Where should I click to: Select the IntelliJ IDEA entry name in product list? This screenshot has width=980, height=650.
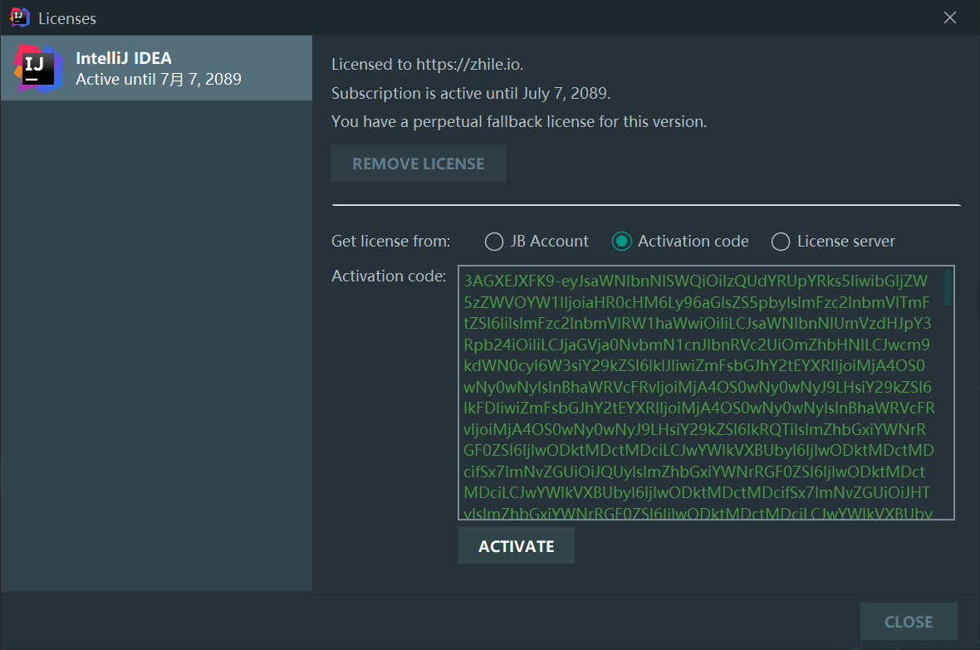click(x=123, y=58)
